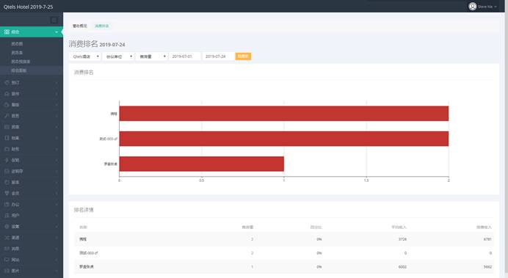Click the 排名详情 section heading
The width and height of the screenshot is (508, 278).
pos(84,210)
